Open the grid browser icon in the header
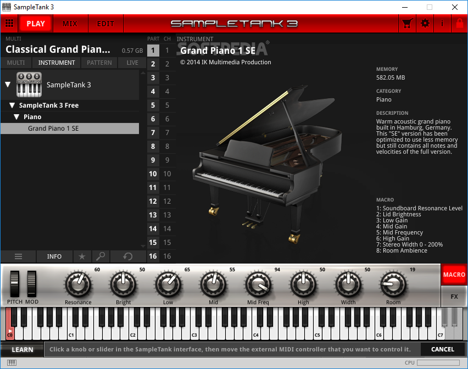 tap(9, 23)
